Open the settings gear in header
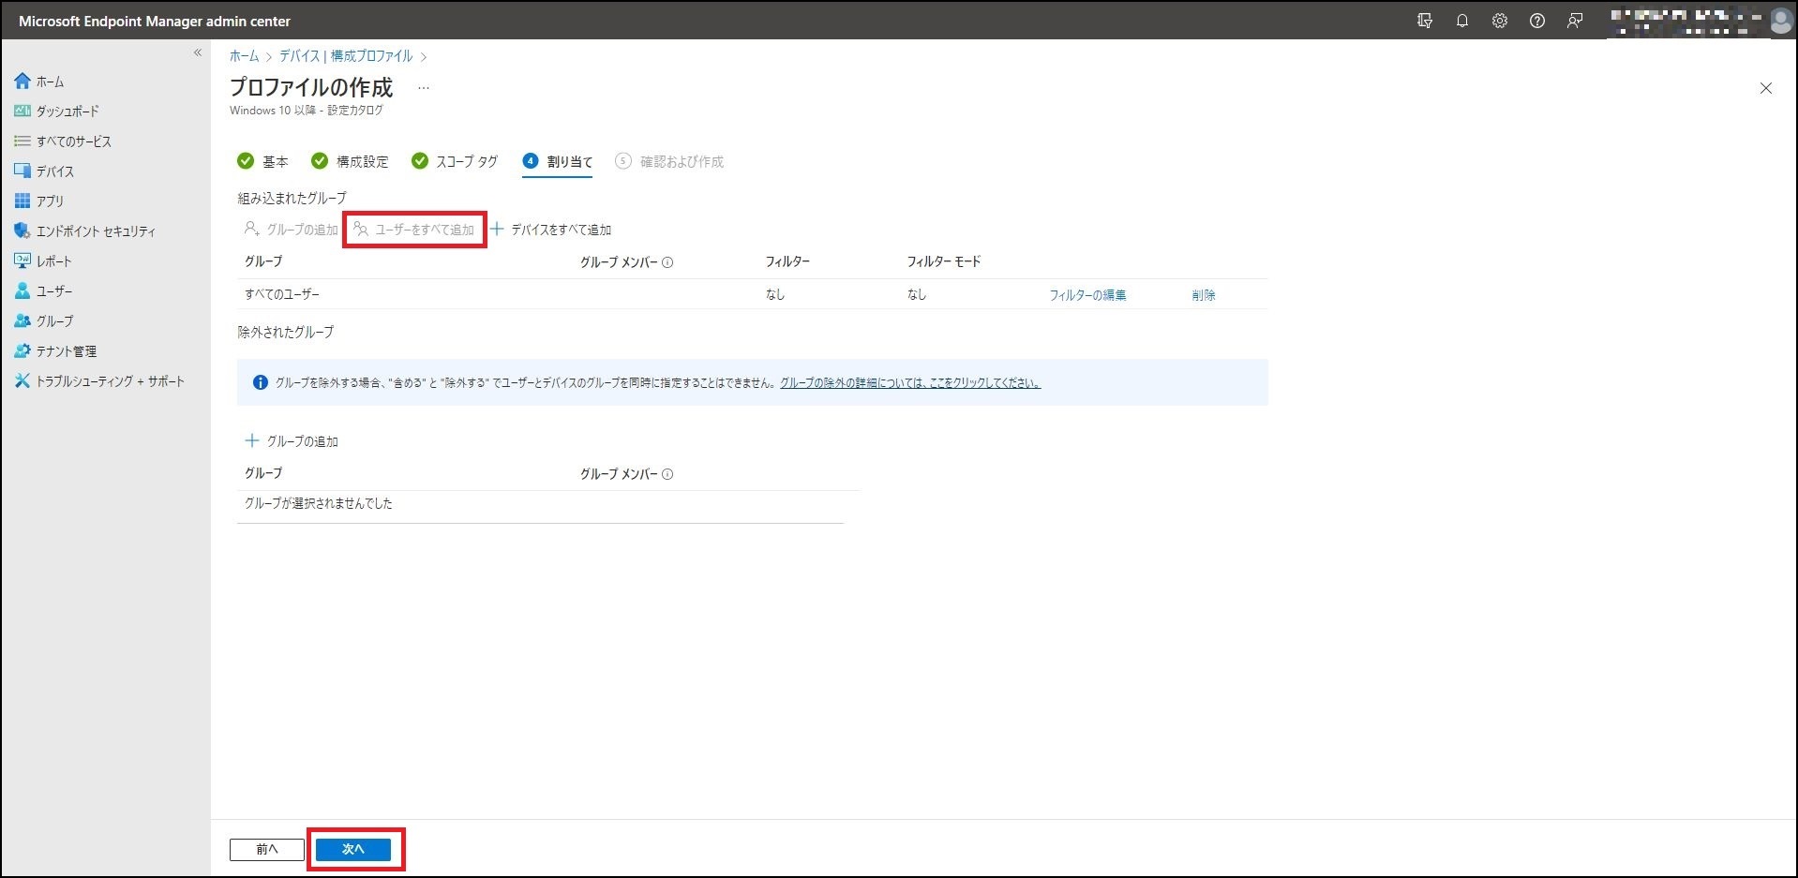Screen dimensions: 1798x878 (x=1500, y=21)
